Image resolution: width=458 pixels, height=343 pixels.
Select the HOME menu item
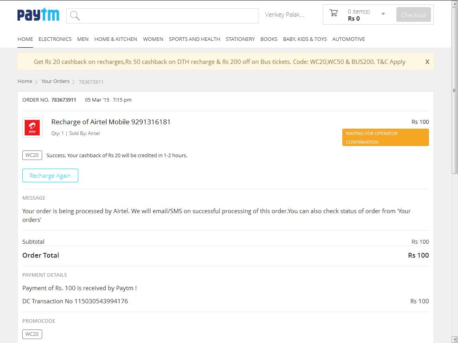point(25,39)
